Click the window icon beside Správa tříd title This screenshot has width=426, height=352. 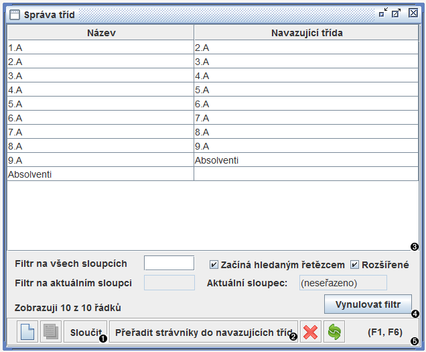pyautogui.click(x=14, y=13)
